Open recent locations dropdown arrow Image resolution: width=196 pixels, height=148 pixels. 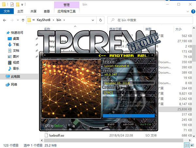[18, 20]
